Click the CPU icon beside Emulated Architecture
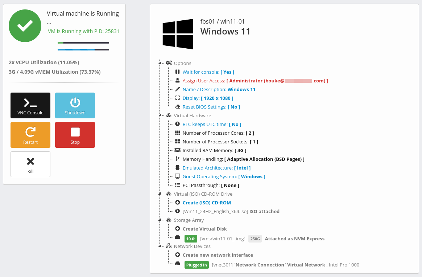The width and height of the screenshot is (422, 277). pos(177,168)
